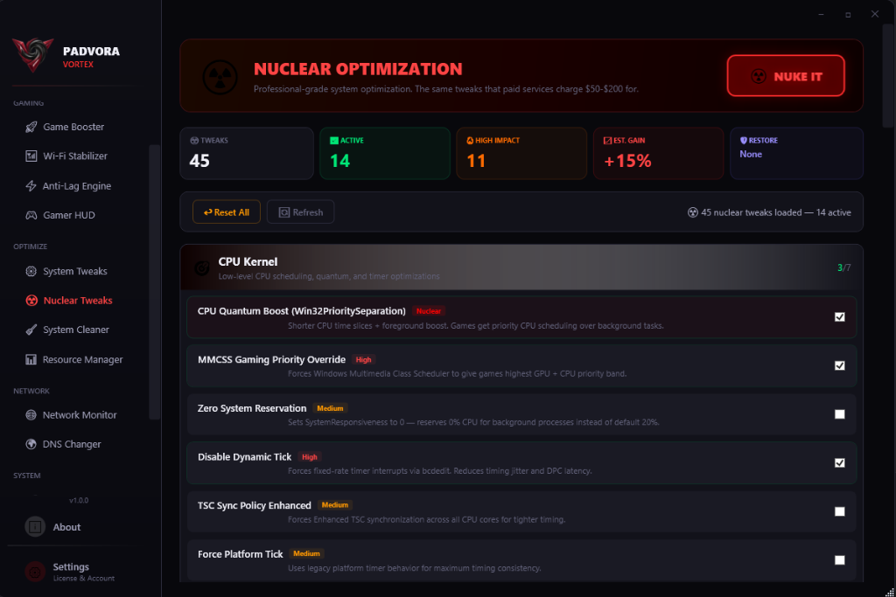Click the Tweaks card icon
The height and width of the screenshot is (597, 896).
[x=194, y=141]
